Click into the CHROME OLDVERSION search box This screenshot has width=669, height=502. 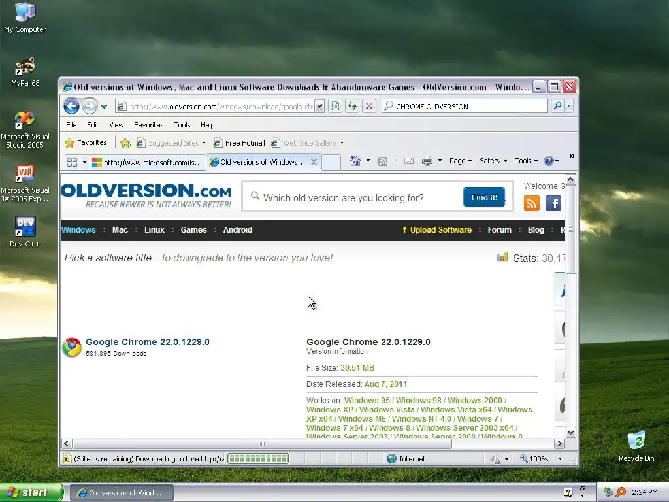click(465, 107)
